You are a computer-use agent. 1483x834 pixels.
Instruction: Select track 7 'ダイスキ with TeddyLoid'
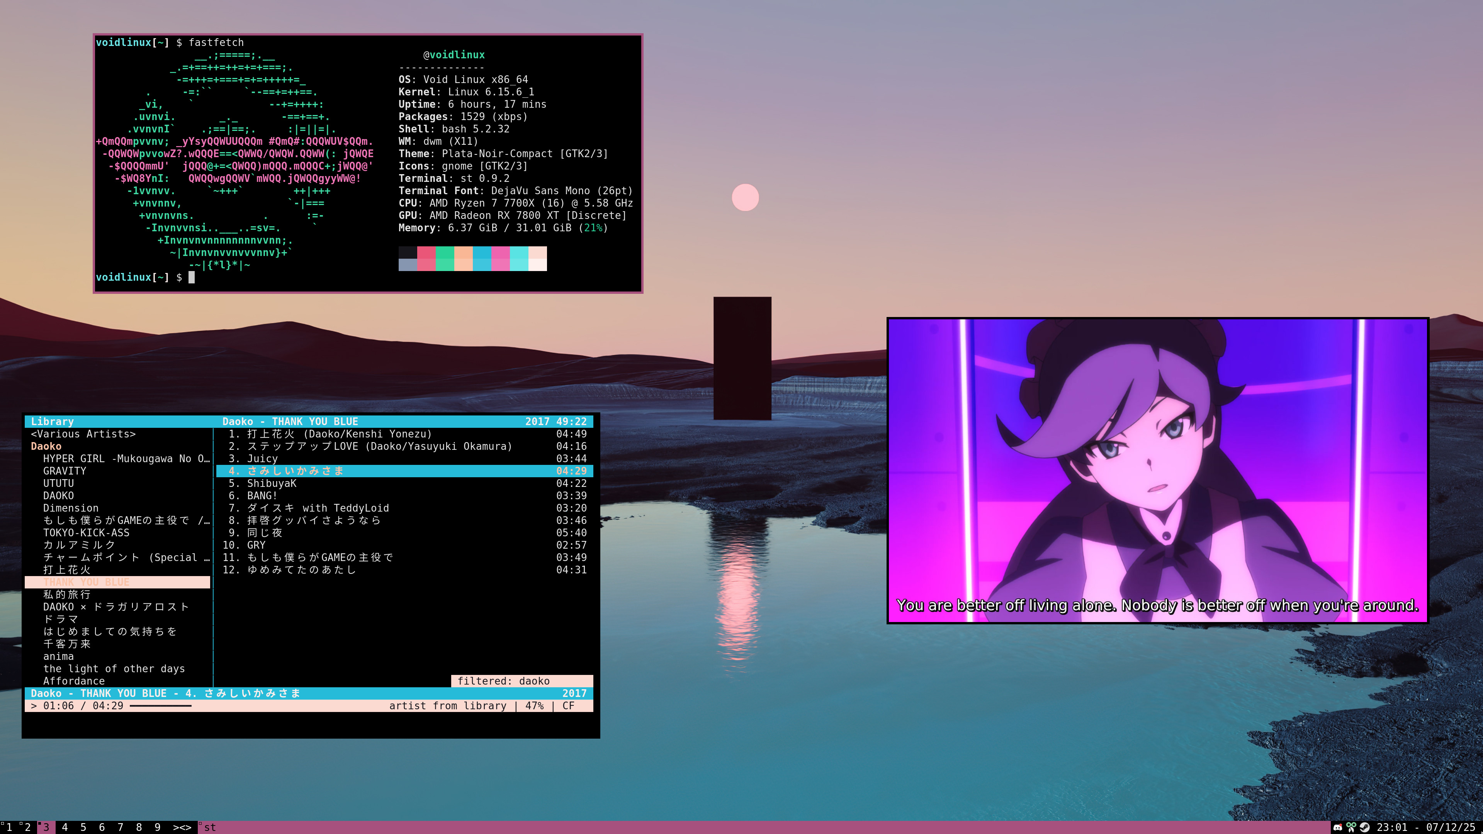405,508
